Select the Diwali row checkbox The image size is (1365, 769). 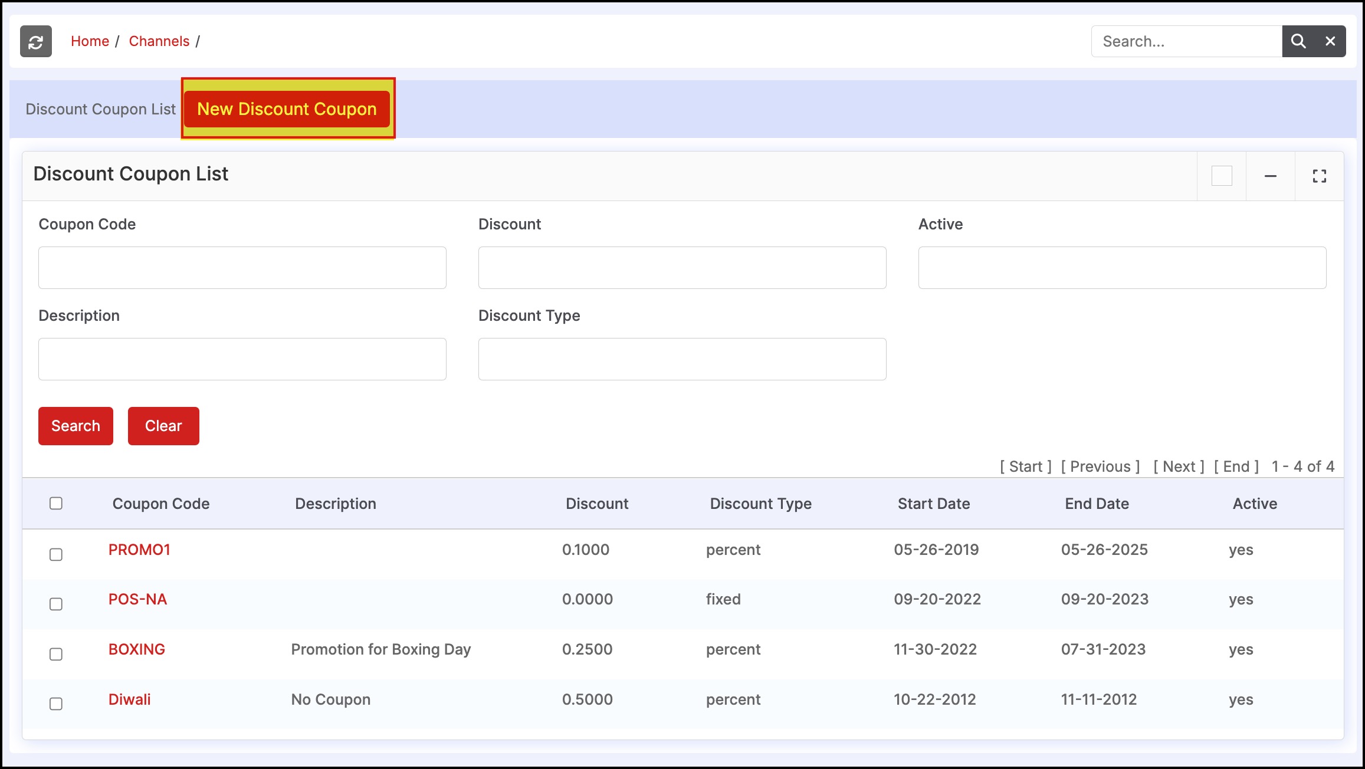click(x=56, y=704)
